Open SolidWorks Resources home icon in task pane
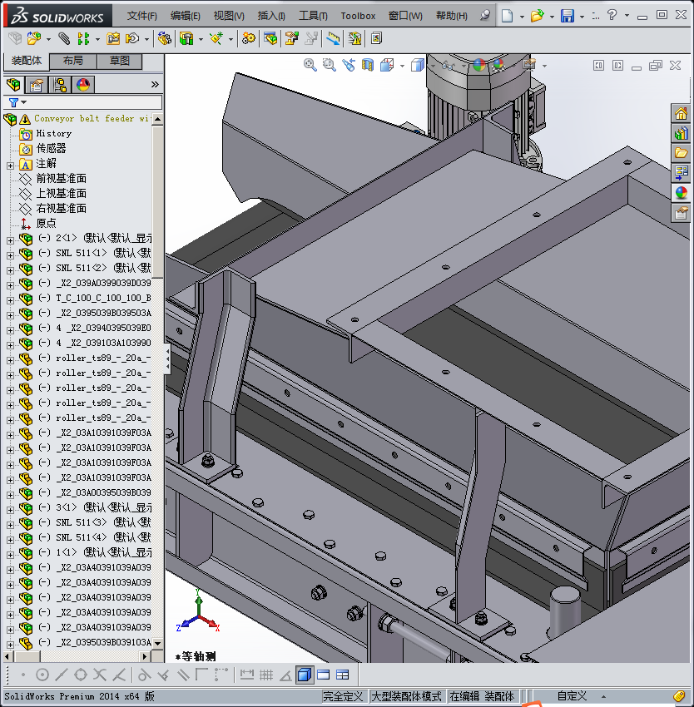The image size is (694, 707). (x=681, y=114)
